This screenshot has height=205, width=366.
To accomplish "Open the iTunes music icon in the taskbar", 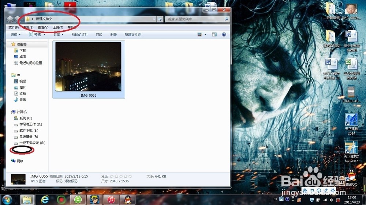I will (111, 200).
